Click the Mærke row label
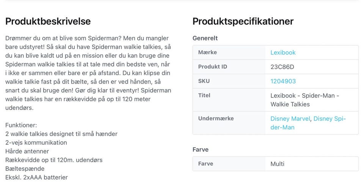 207,53
